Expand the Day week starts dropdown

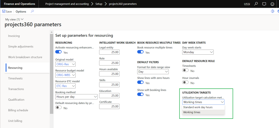click(198, 52)
